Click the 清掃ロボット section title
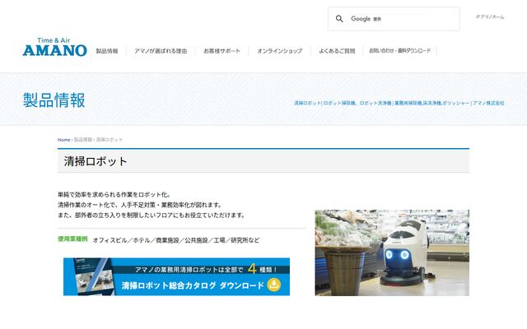 click(x=96, y=161)
